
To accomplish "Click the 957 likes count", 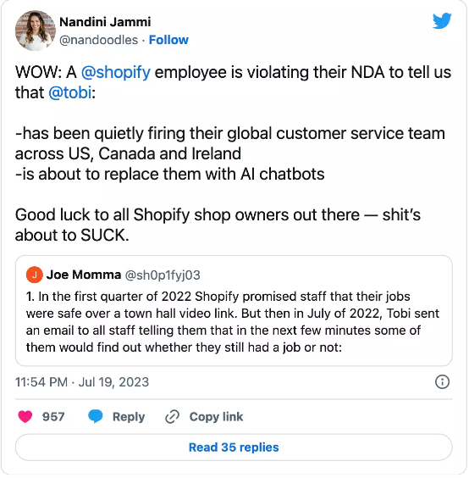I will tap(53, 417).
